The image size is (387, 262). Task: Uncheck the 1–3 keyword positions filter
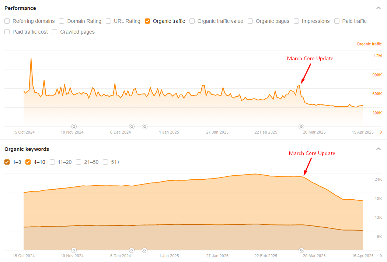click(7, 162)
